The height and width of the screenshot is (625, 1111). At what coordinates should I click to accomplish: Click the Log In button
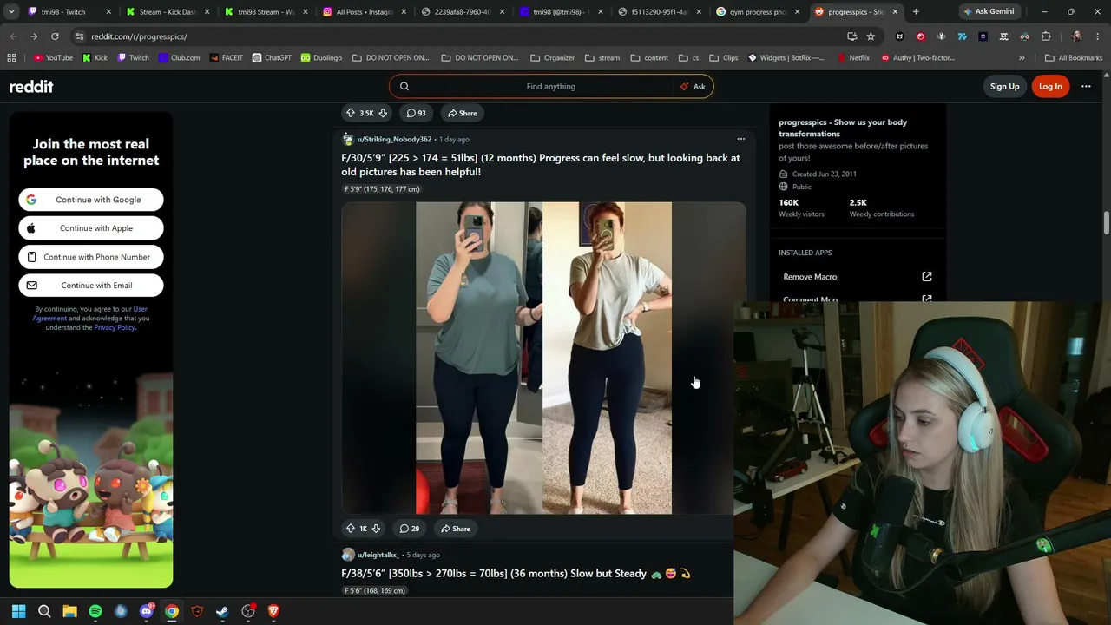[1050, 86]
